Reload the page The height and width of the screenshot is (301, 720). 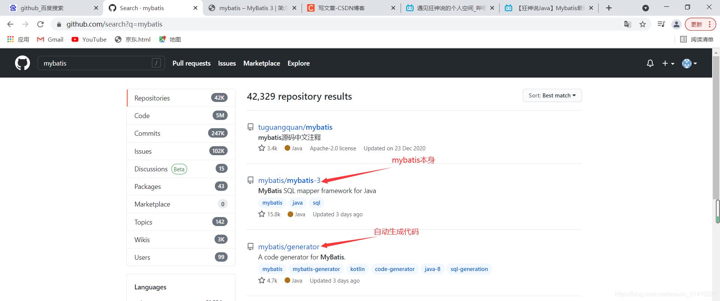click(x=40, y=24)
